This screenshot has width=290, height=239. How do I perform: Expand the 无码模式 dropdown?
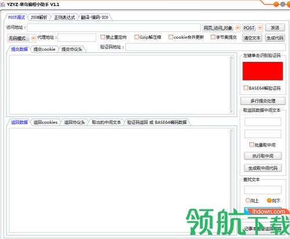click(x=33, y=38)
